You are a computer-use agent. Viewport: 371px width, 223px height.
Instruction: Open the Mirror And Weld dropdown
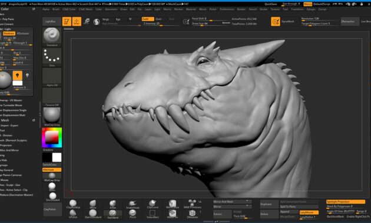point(232,201)
